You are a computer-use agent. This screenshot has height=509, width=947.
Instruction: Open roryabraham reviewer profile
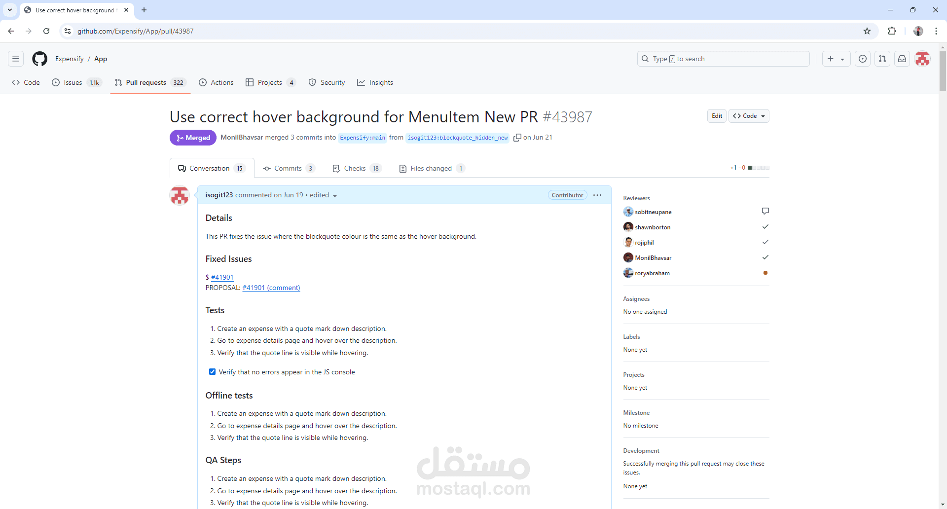[652, 273]
